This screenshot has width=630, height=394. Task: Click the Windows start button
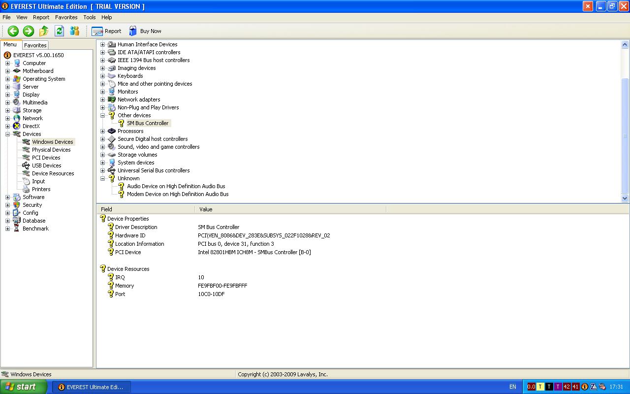coord(23,387)
